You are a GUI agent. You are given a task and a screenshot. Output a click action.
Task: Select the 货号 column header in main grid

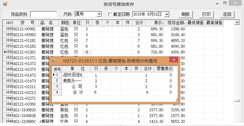[x=26, y=23]
